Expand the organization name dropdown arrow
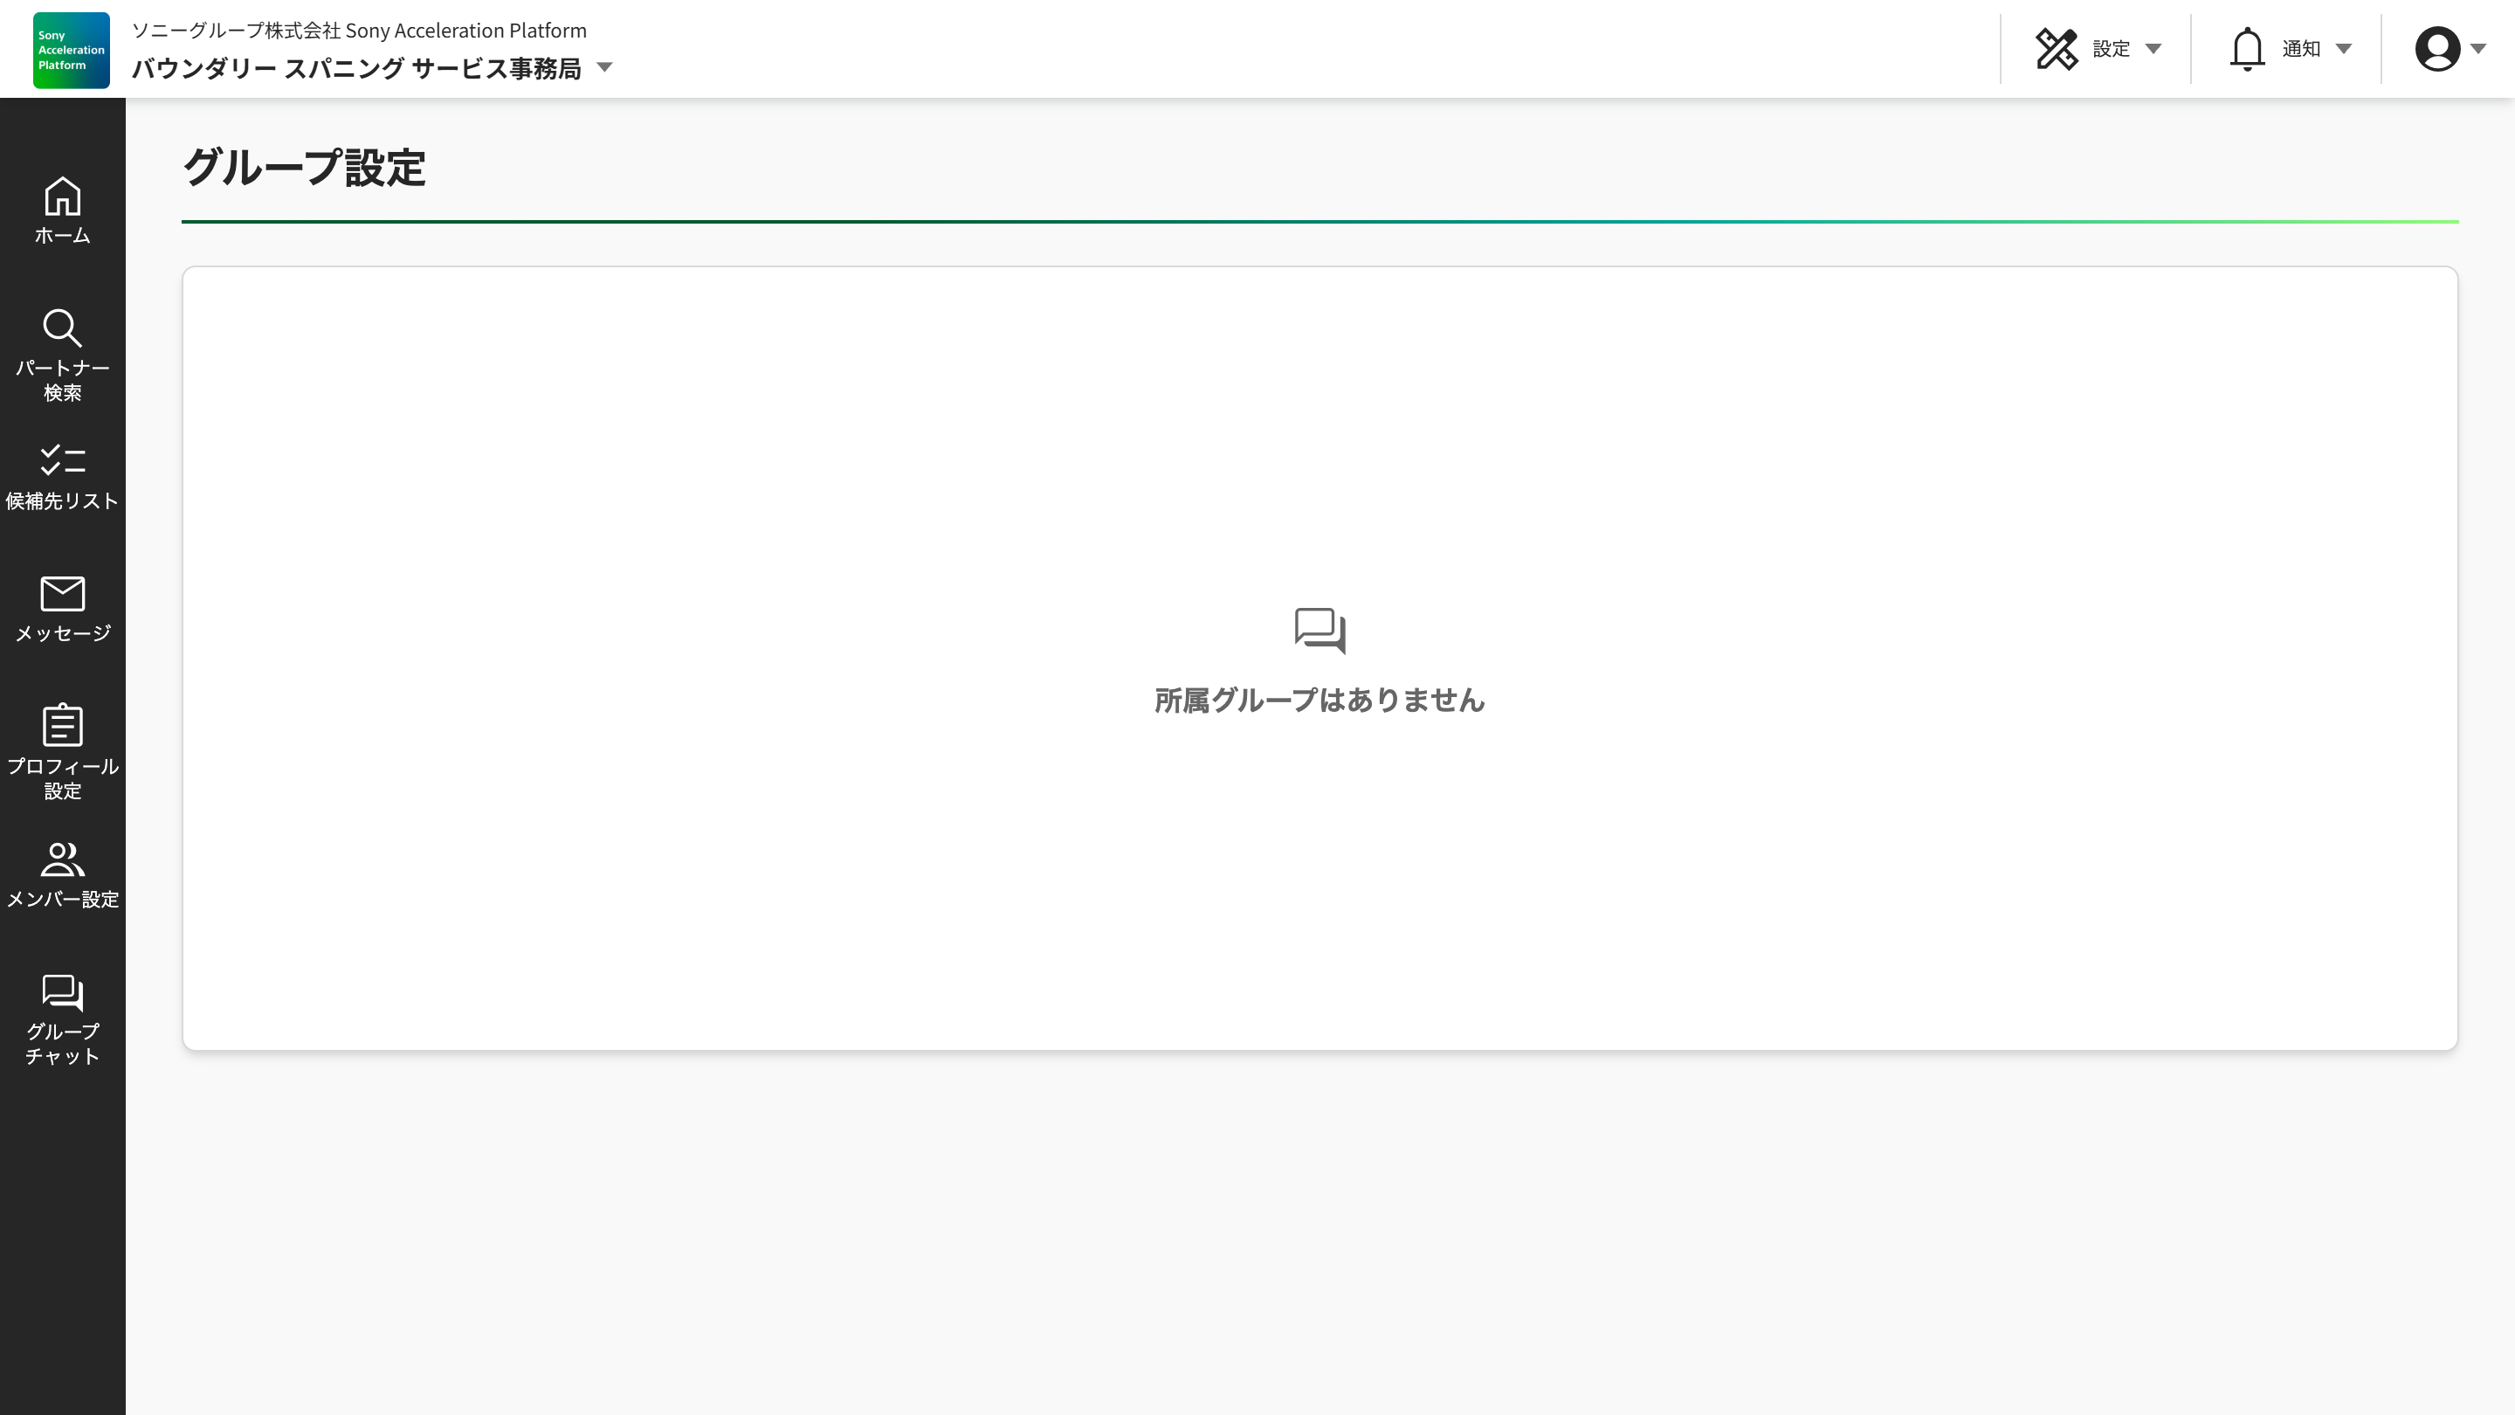This screenshot has height=1415, width=2515. click(604, 67)
